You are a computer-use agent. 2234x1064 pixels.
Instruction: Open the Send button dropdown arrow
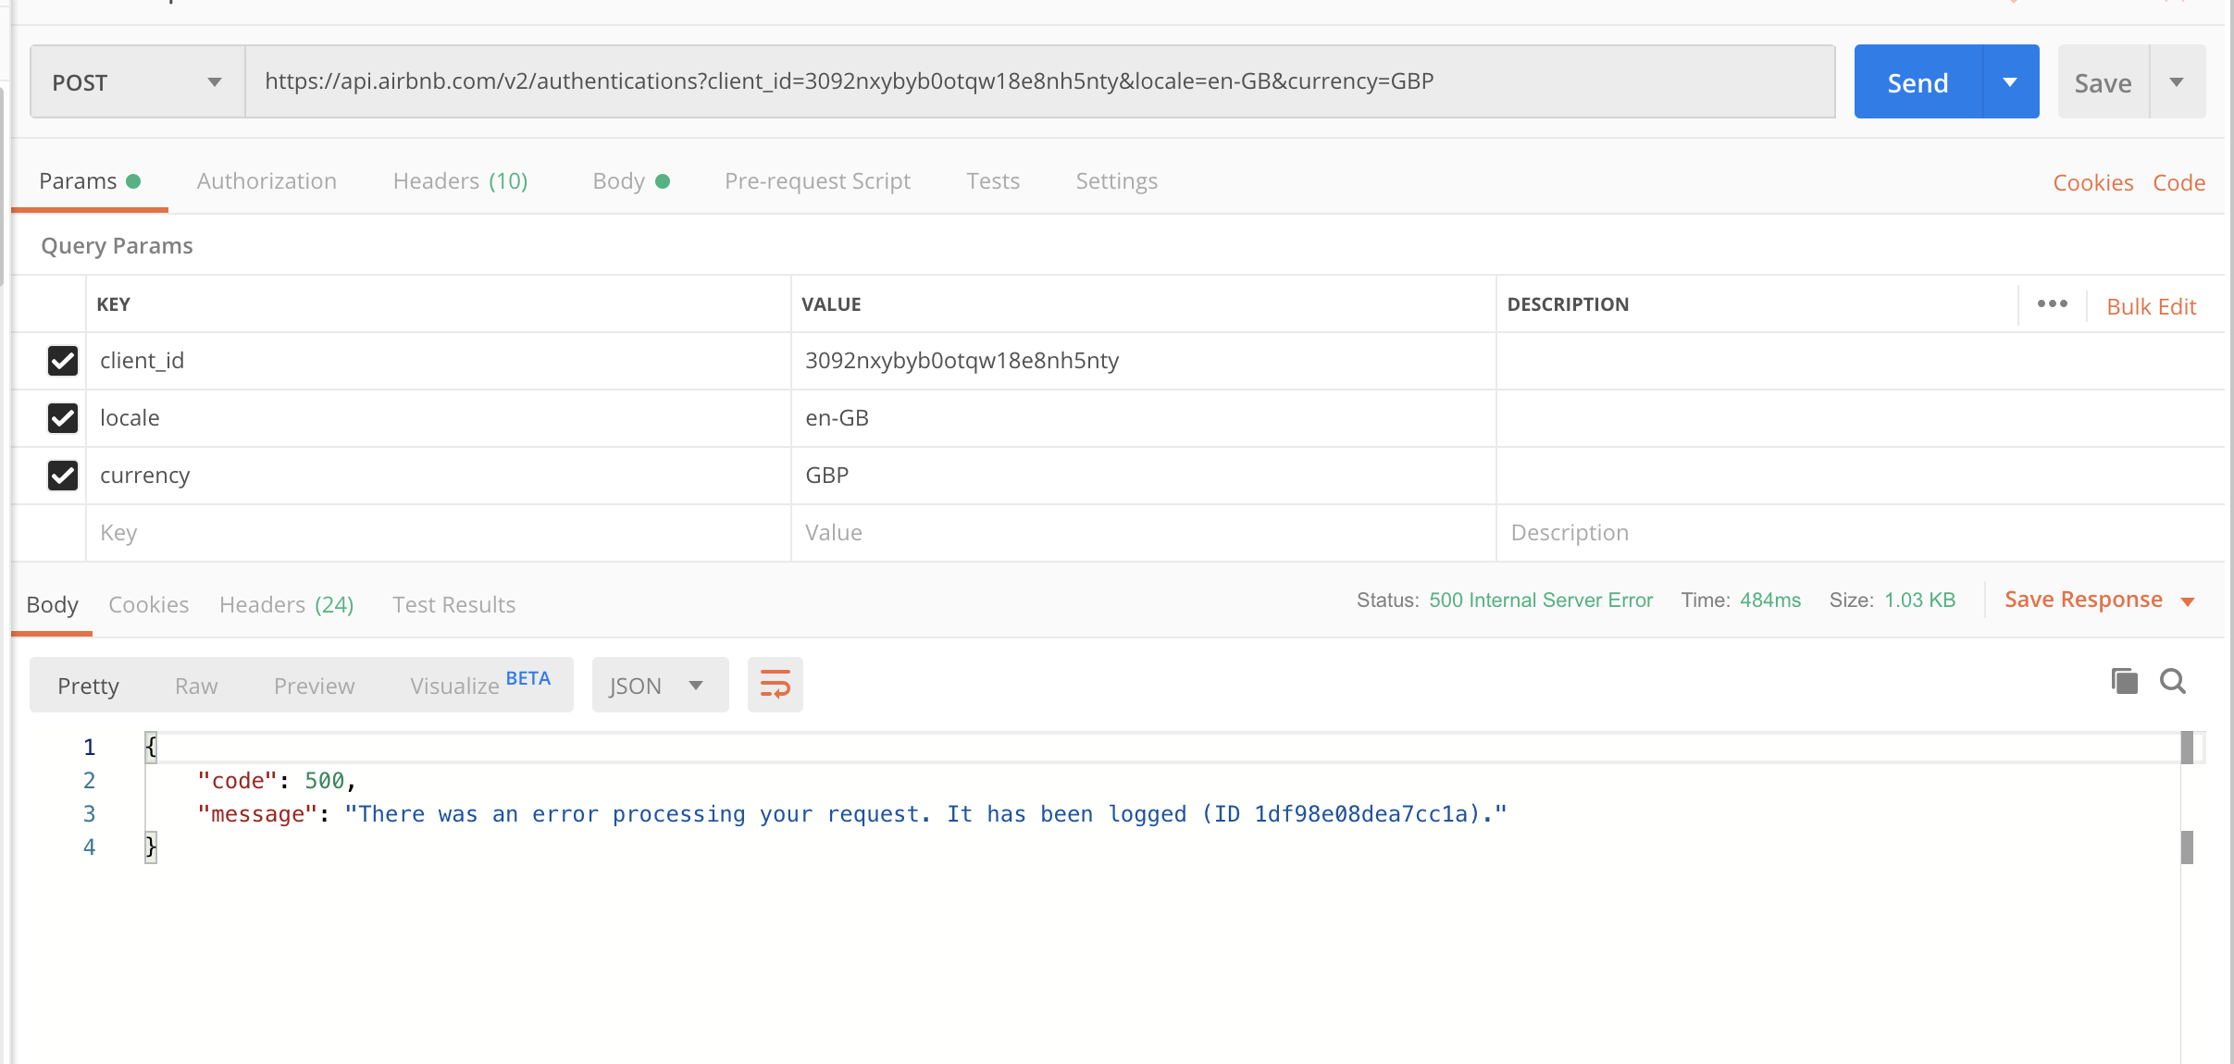pos(2010,81)
